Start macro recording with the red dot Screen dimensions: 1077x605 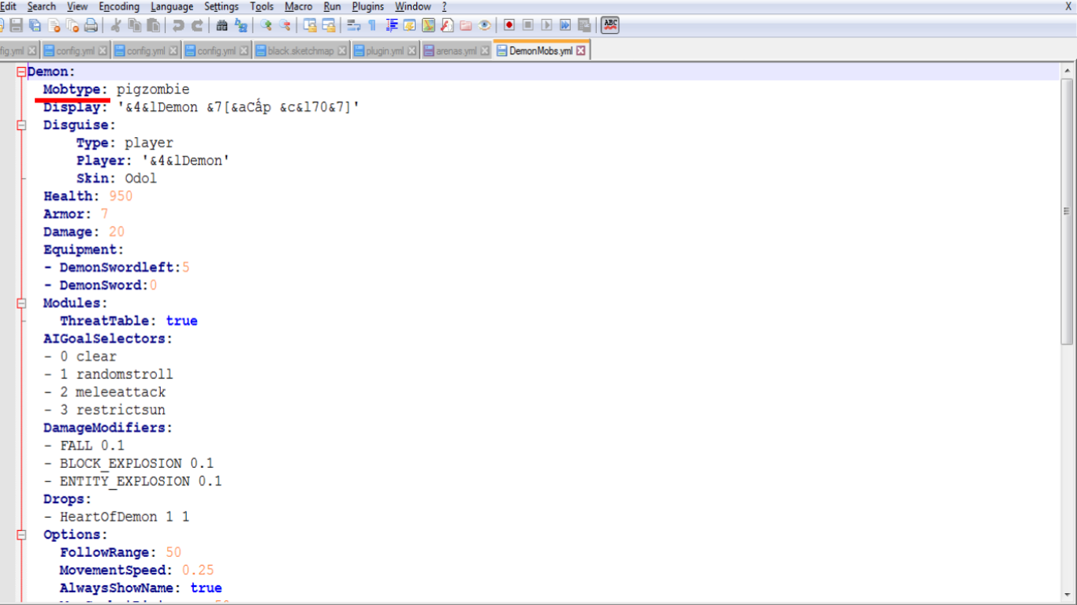tap(509, 25)
